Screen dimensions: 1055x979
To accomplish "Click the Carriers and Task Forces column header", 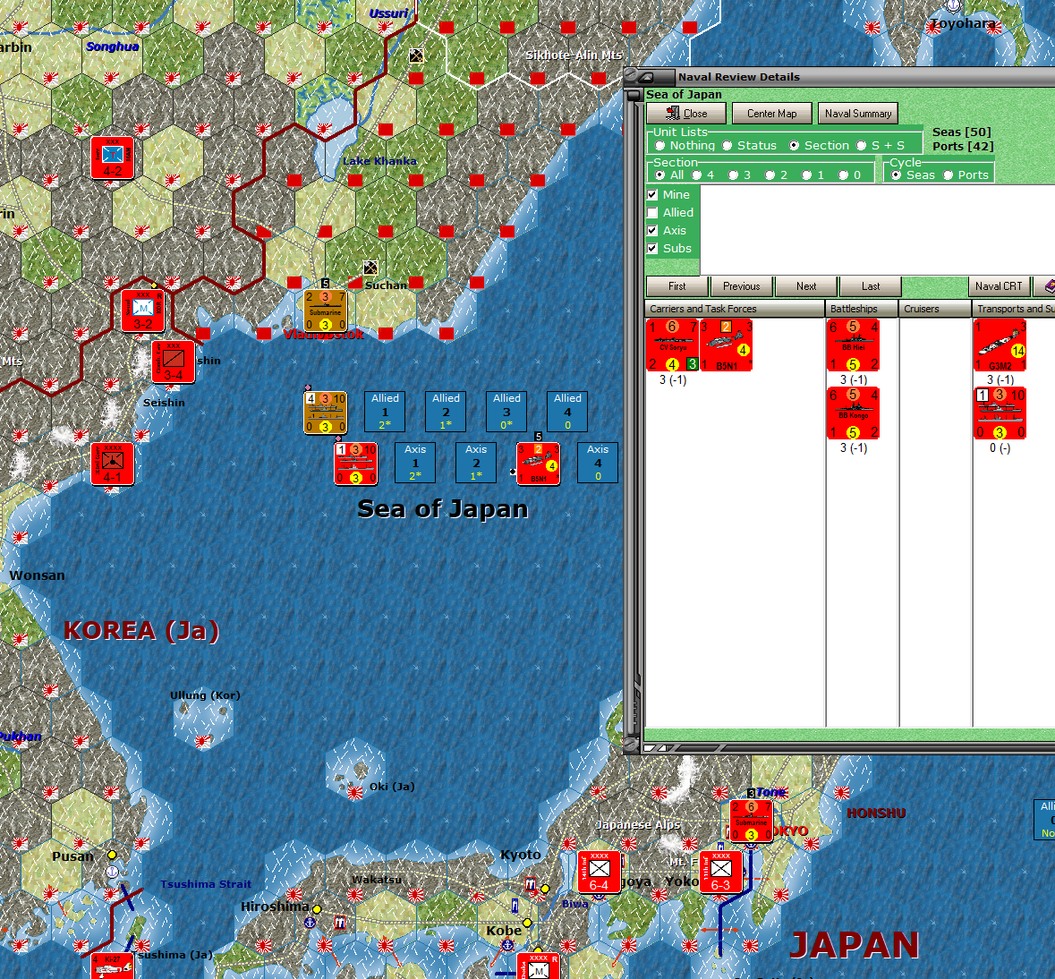I will (x=735, y=309).
